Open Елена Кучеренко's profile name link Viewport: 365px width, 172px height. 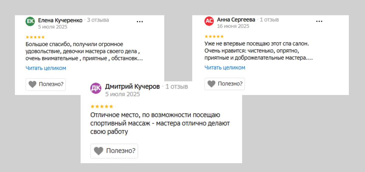pyautogui.click(x=60, y=20)
